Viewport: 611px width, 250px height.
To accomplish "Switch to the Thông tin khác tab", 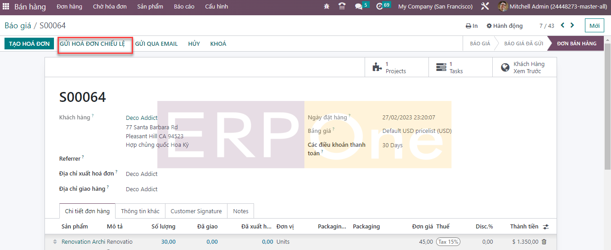I will click(140, 211).
